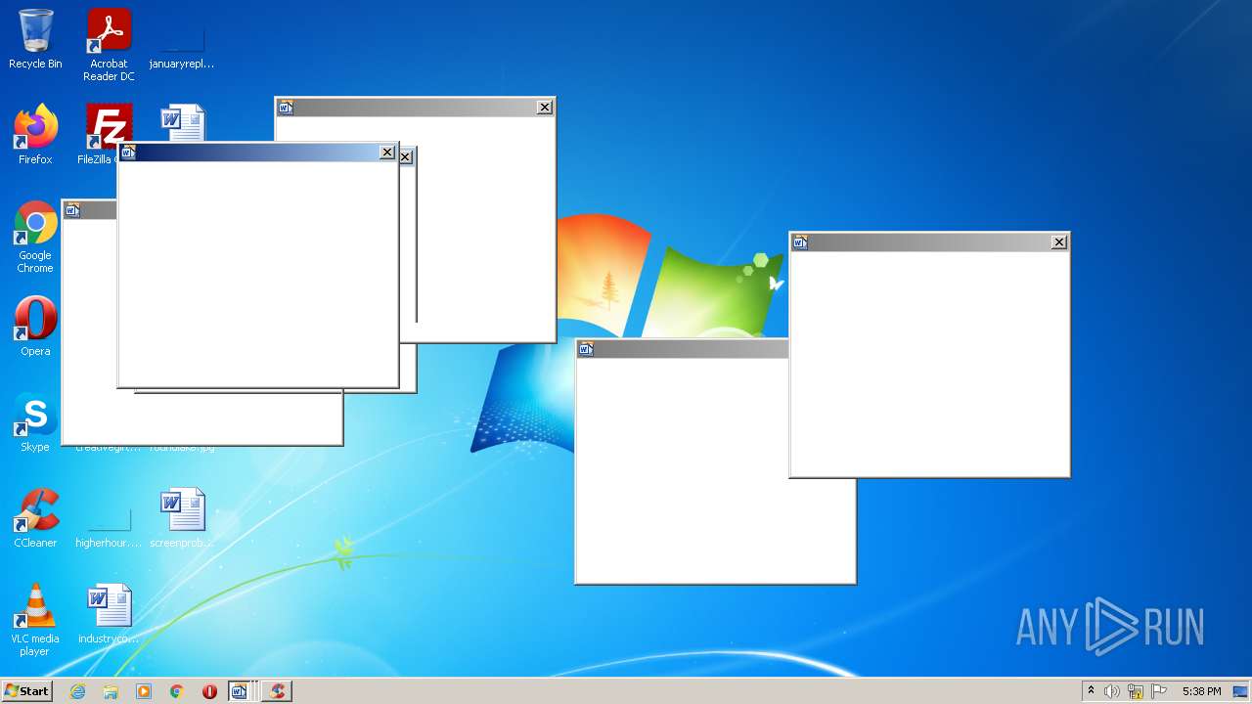Open system menu icon of leftmost Word window
Screen dimensions: 1252x704
72,210
